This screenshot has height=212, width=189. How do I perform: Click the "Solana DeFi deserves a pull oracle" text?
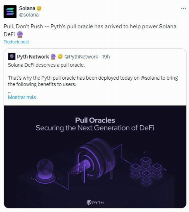tap(46, 65)
